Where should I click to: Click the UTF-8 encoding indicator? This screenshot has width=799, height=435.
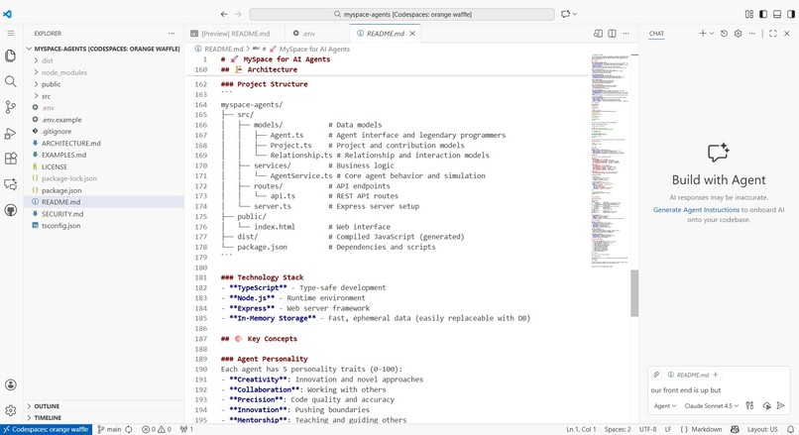pos(647,429)
